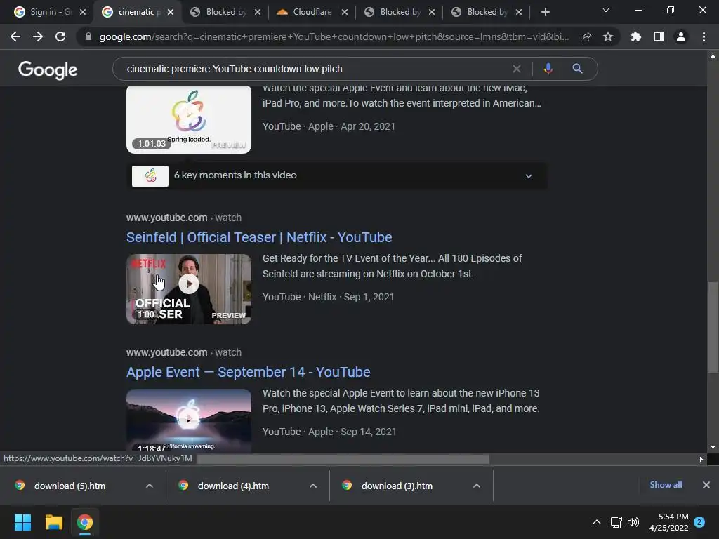Open Windows Start menu

(22, 522)
